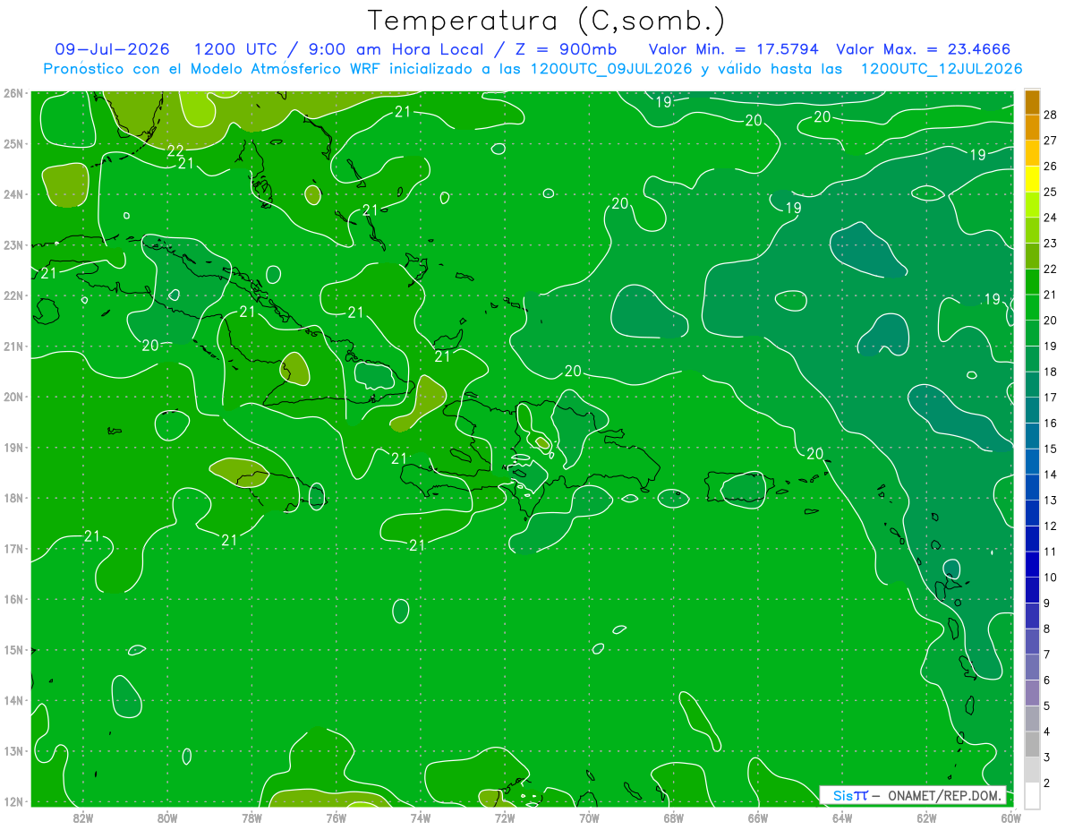Click the color scale label "24"
The image size is (1074, 830).
1050,218
